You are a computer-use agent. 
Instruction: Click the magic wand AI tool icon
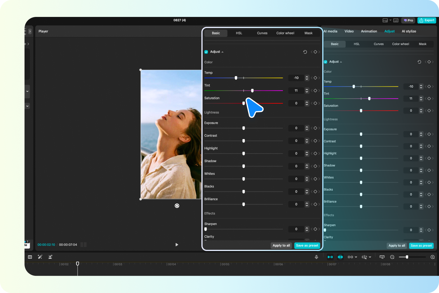[40, 257]
